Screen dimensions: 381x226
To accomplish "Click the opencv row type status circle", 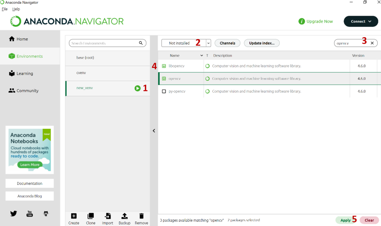I will 207,78.
